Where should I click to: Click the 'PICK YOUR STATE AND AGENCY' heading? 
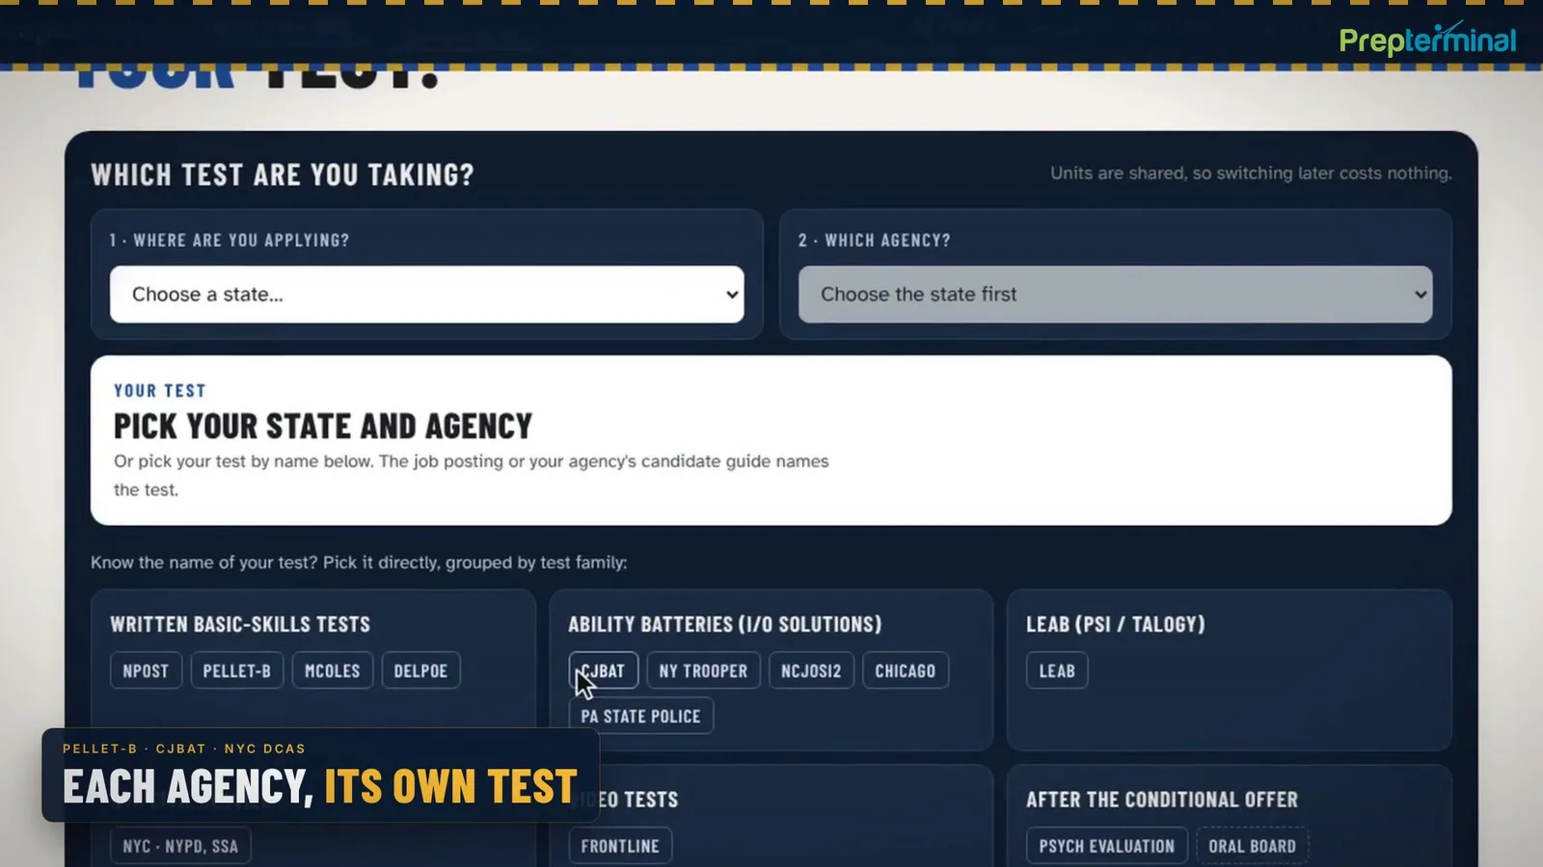(323, 426)
